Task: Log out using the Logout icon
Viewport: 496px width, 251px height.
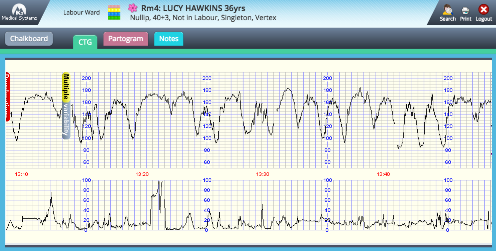Action: [484, 13]
